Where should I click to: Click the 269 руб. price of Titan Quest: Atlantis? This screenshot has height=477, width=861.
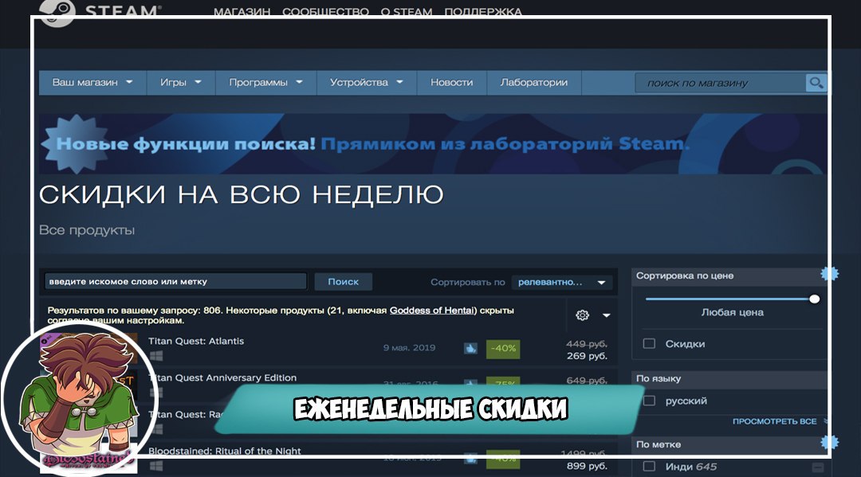tap(587, 356)
